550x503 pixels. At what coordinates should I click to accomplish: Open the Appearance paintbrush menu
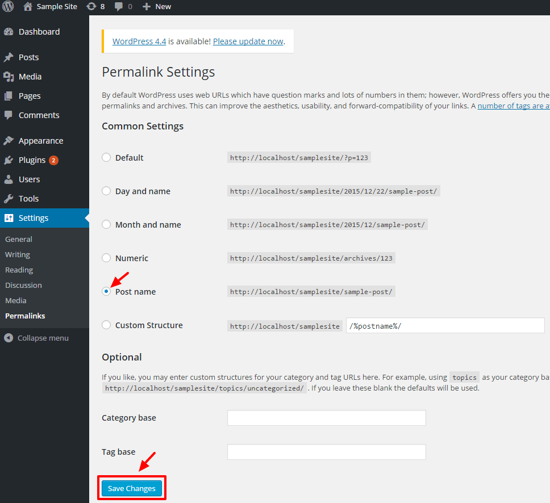pyautogui.click(x=9, y=141)
